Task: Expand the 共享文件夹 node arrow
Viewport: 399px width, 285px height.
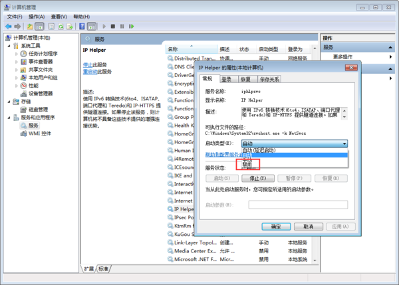Action: [x=16, y=69]
